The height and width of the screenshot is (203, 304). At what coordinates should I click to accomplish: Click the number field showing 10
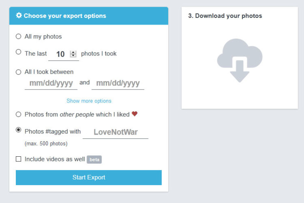pos(64,54)
